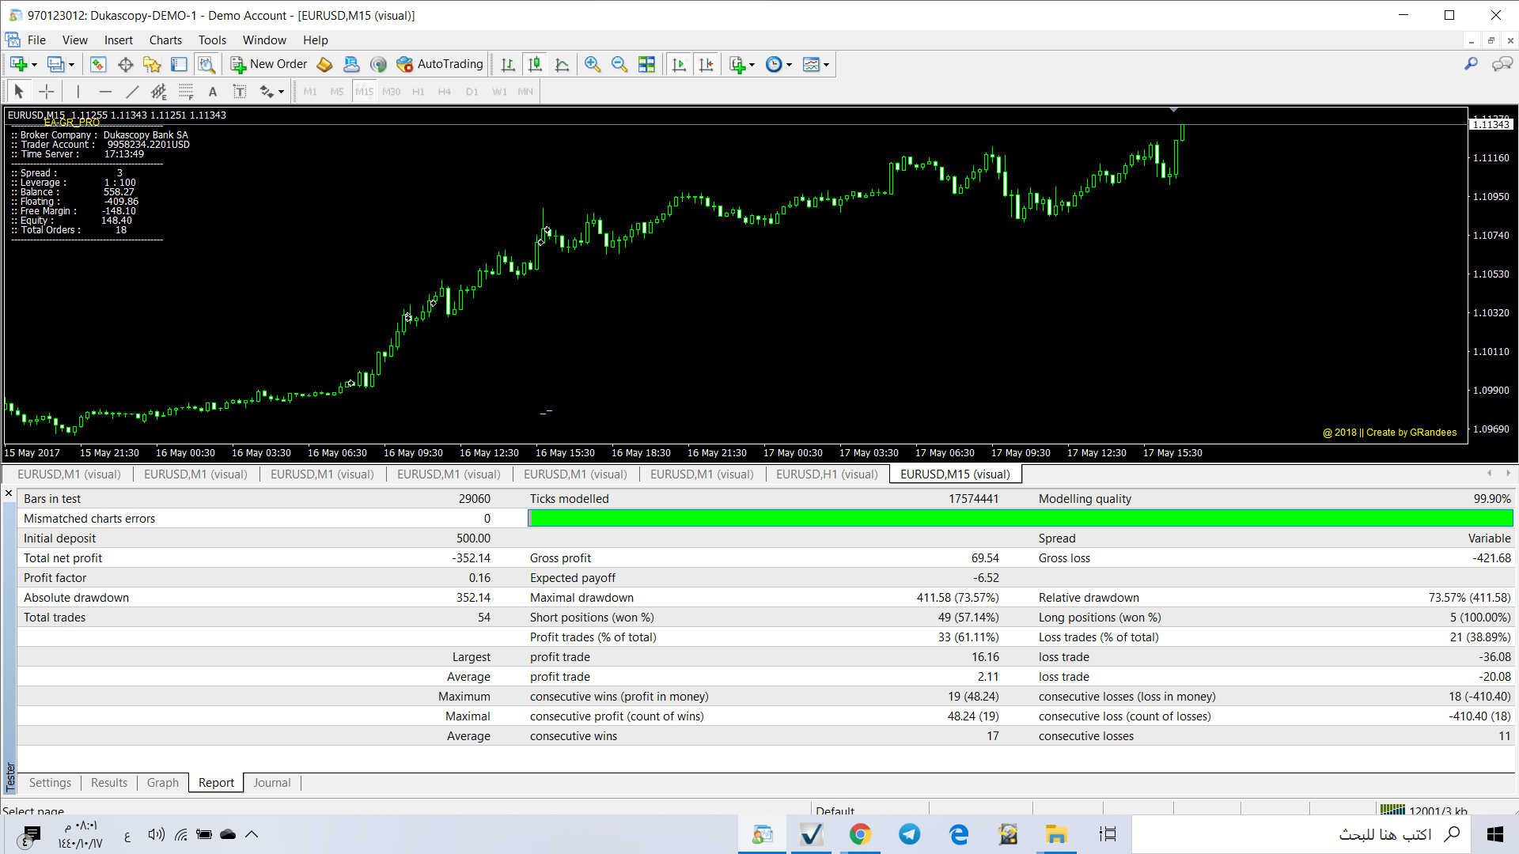Close the Tester panel with the X
Screen dimensions: 1519x854
click(9, 493)
